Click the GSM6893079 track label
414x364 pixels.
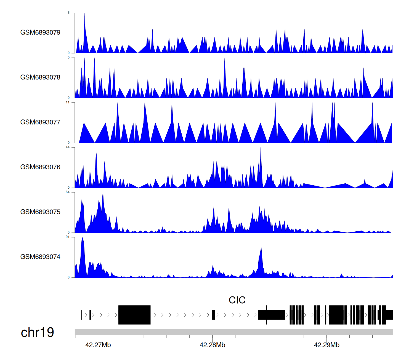pyautogui.click(x=40, y=33)
